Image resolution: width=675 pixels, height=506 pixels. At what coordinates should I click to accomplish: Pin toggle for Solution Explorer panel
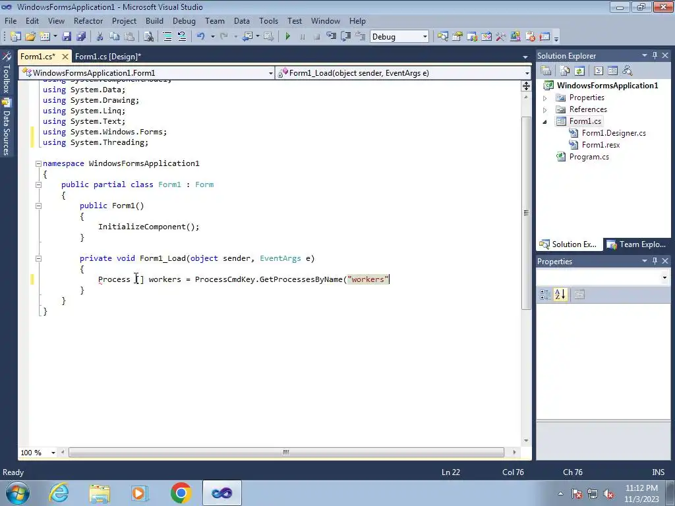tap(655, 55)
